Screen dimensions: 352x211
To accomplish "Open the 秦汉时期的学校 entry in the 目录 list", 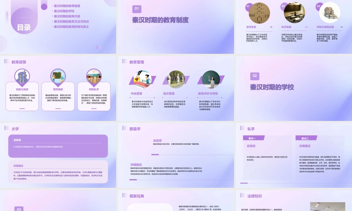I will (x=64, y=11).
